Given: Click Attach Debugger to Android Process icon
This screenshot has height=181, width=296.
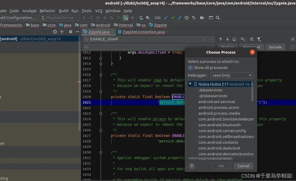Looking at the screenshot, I should (126, 18).
